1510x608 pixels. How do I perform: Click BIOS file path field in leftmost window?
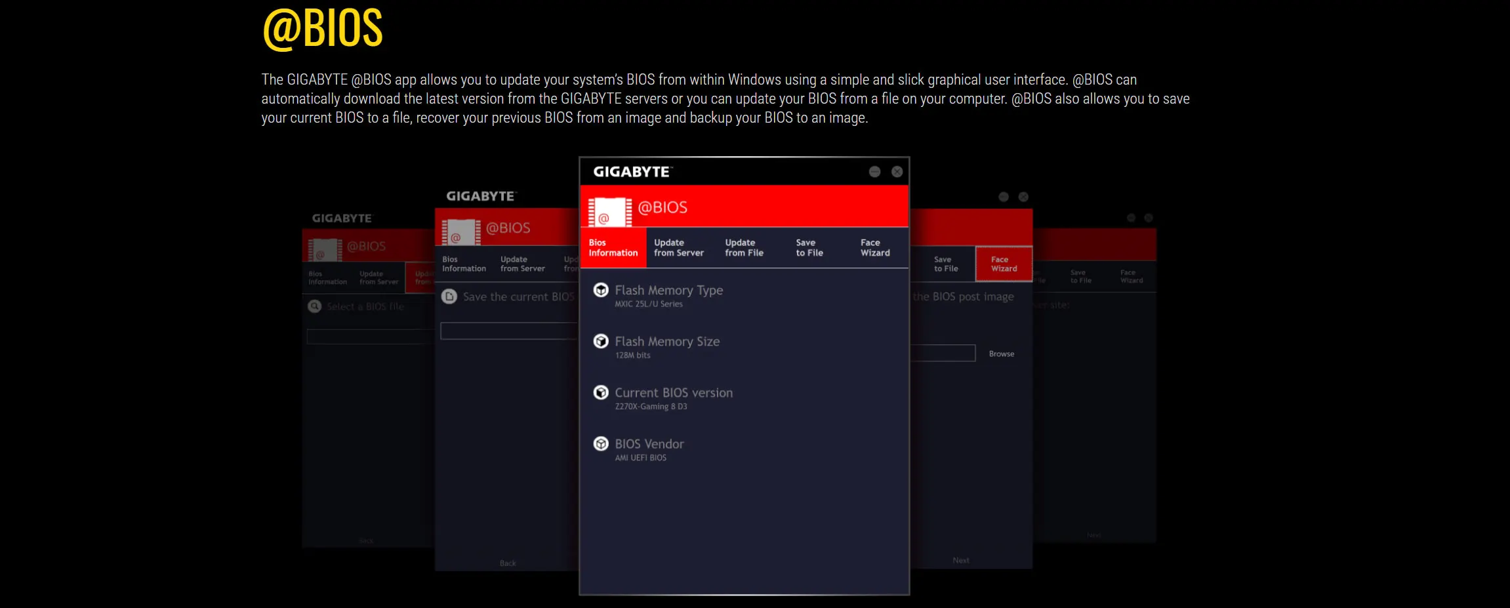[x=371, y=336]
